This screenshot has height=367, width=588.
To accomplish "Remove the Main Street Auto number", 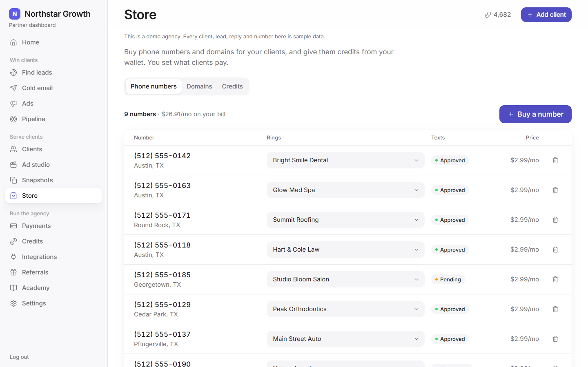I will pos(555,339).
